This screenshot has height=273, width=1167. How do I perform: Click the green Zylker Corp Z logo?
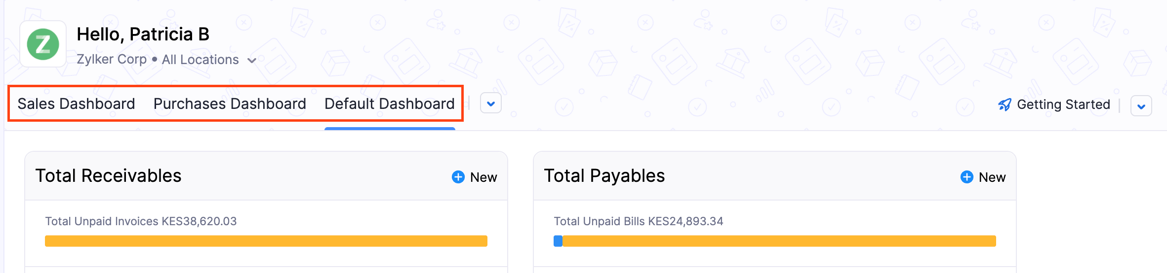pos(43,44)
